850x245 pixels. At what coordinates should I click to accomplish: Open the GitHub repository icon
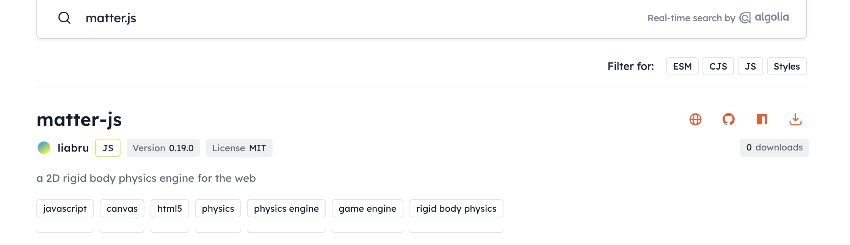728,119
